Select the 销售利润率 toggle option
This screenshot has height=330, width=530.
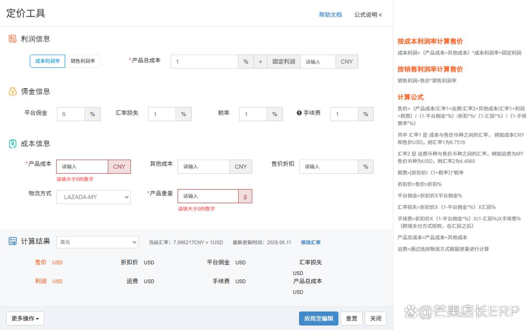(83, 61)
